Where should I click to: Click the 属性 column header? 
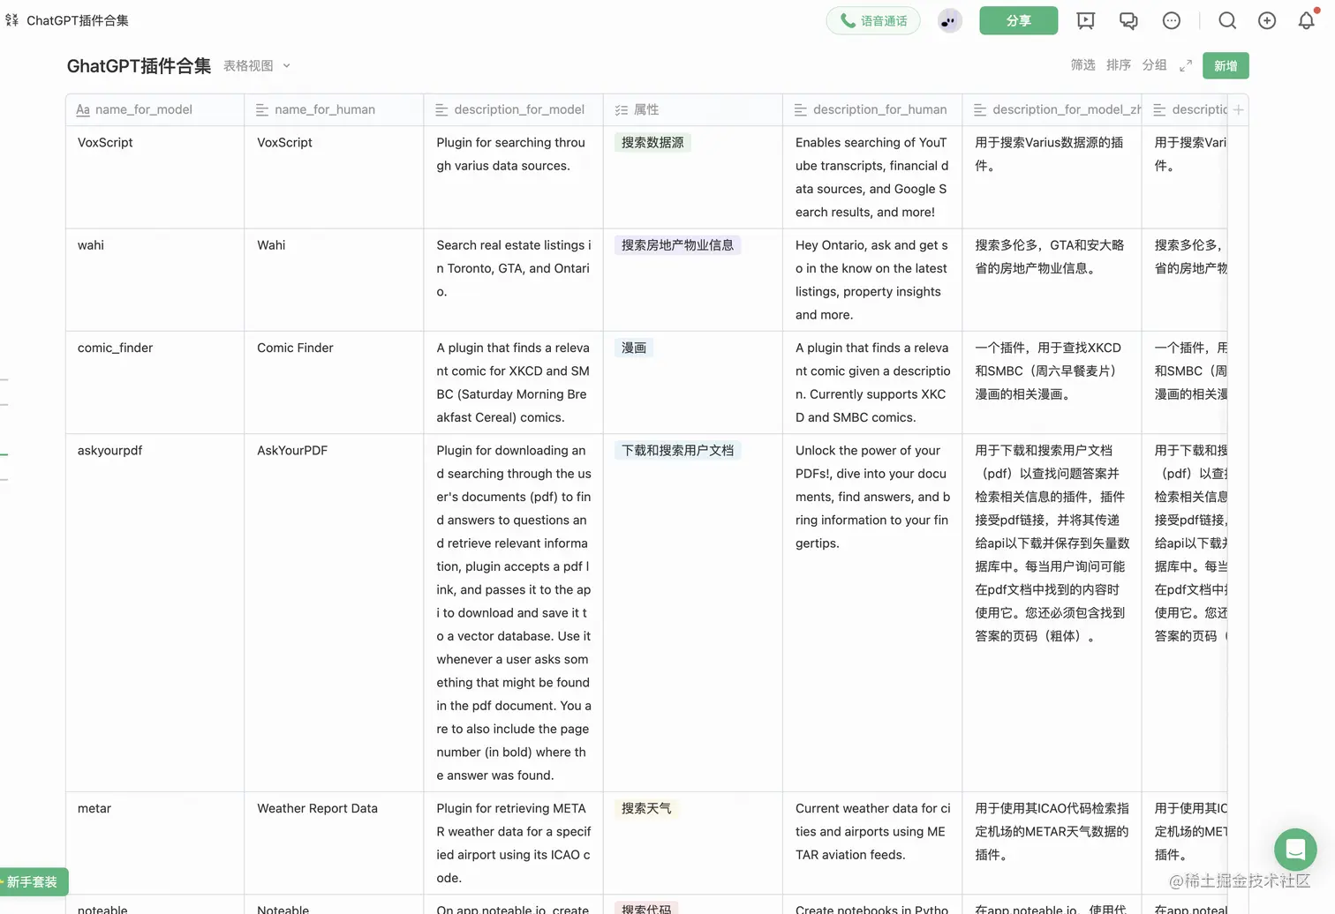click(692, 109)
